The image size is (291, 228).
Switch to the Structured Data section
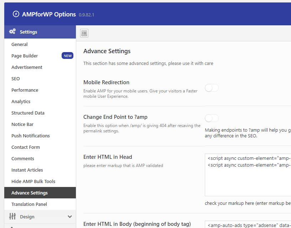(x=28, y=113)
